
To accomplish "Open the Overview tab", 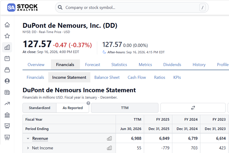I will click(x=36, y=65).
